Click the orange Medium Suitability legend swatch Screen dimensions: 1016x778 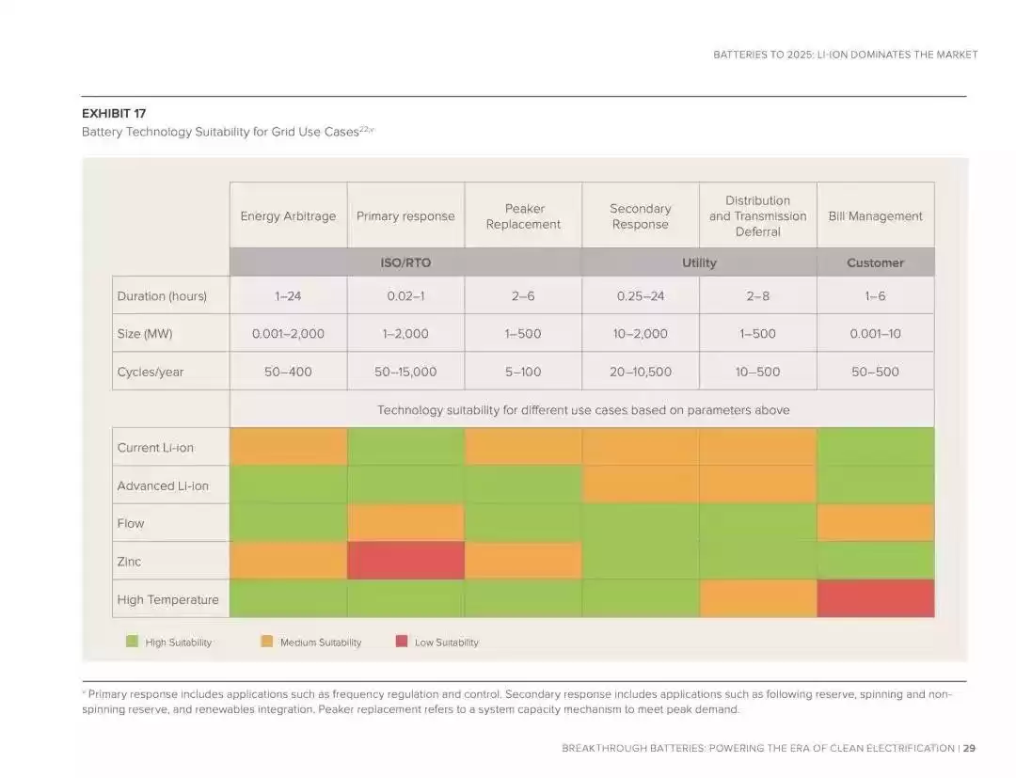tap(266, 642)
